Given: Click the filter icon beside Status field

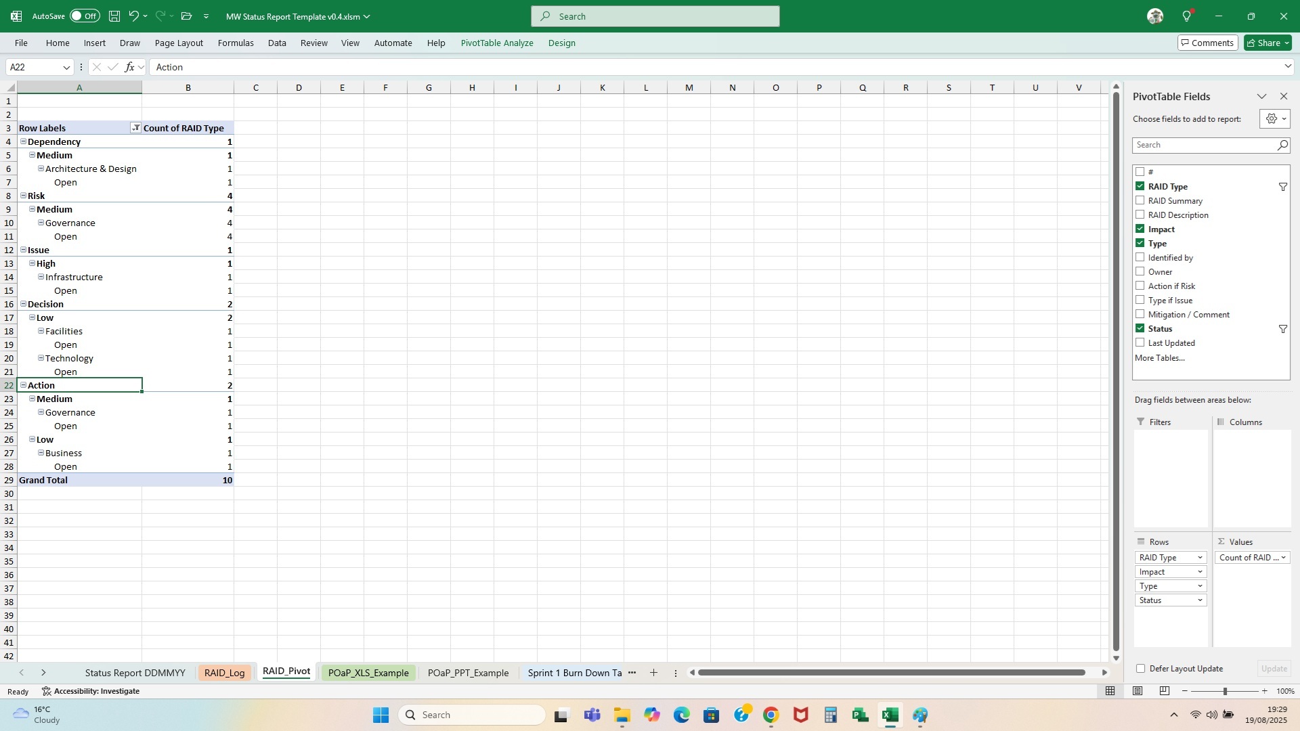Looking at the screenshot, I should pos(1283,329).
